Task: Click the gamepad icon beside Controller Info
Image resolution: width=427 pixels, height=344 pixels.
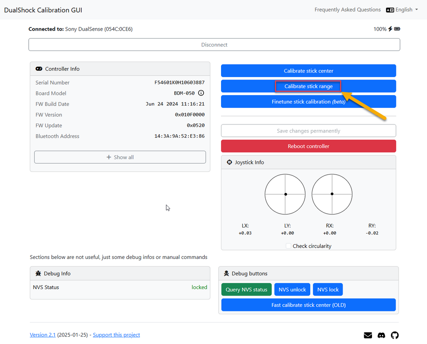Action: [x=39, y=69]
